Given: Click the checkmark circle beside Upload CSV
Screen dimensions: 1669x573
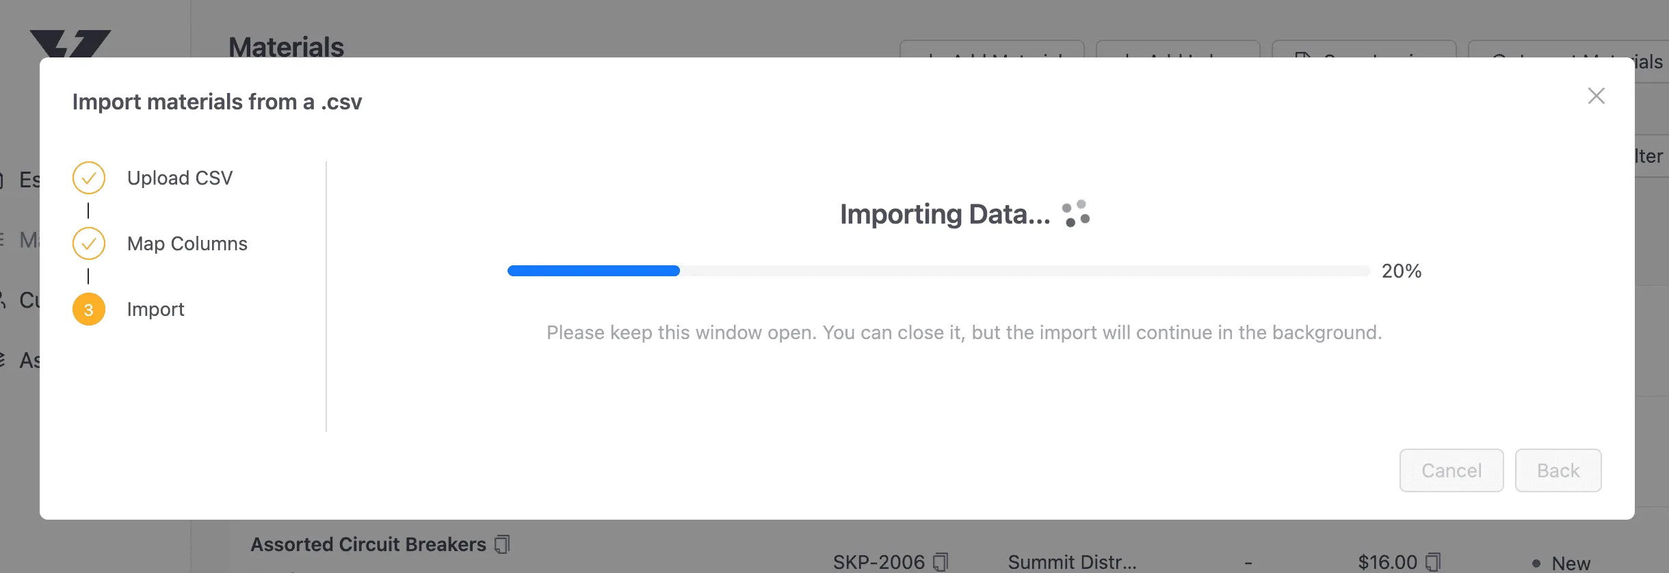Looking at the screenshot, I should 88,177.
